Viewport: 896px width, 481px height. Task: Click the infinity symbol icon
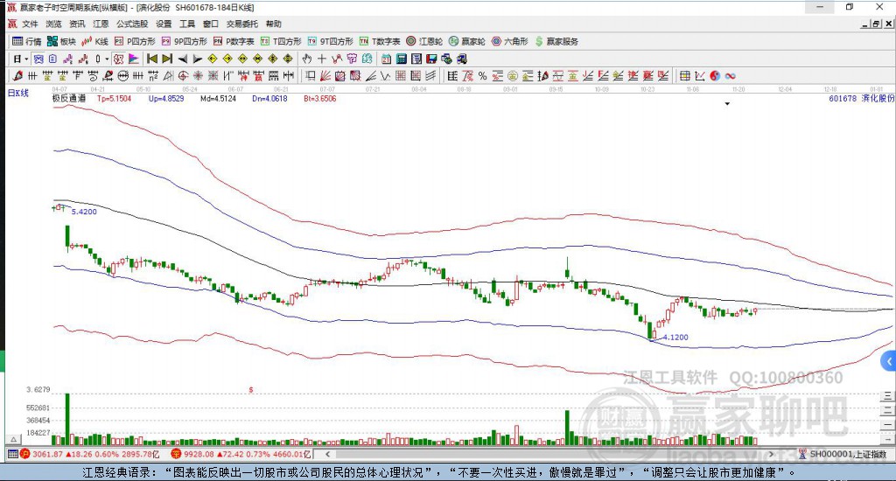pyautogui.click(x=730, y=76)
